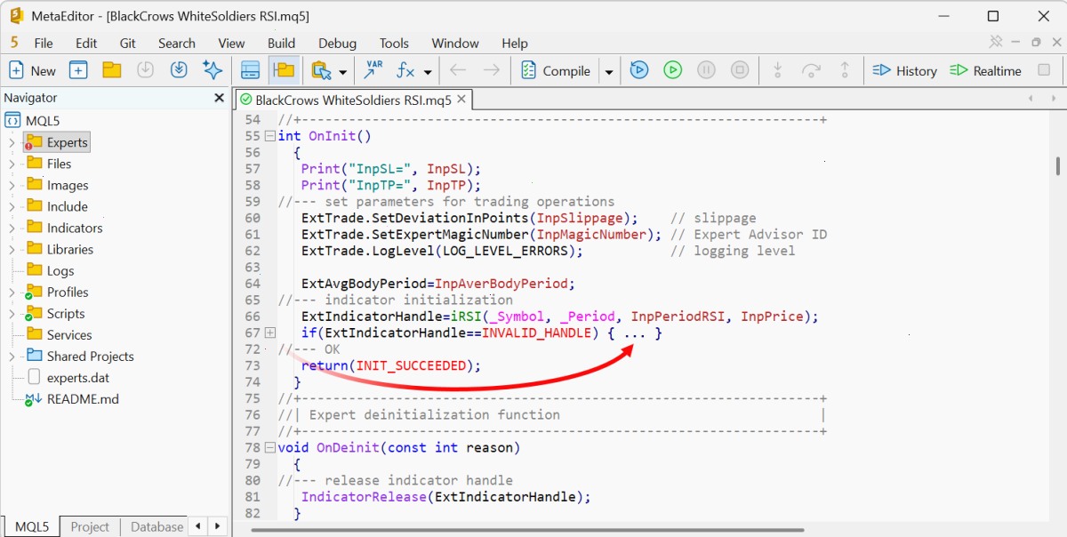Image resolution: width=1067 pixels, height=537 pixels.
Task: Expand the Shared Projects folder
Action: pos(12,356)
